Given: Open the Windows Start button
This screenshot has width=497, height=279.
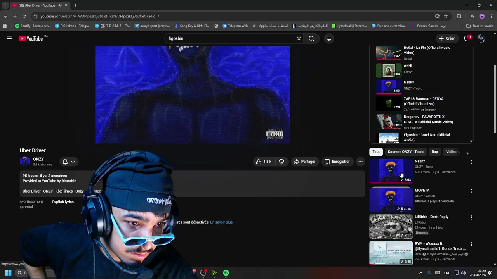Looking at the screenshot, I should tap(8, 273).
